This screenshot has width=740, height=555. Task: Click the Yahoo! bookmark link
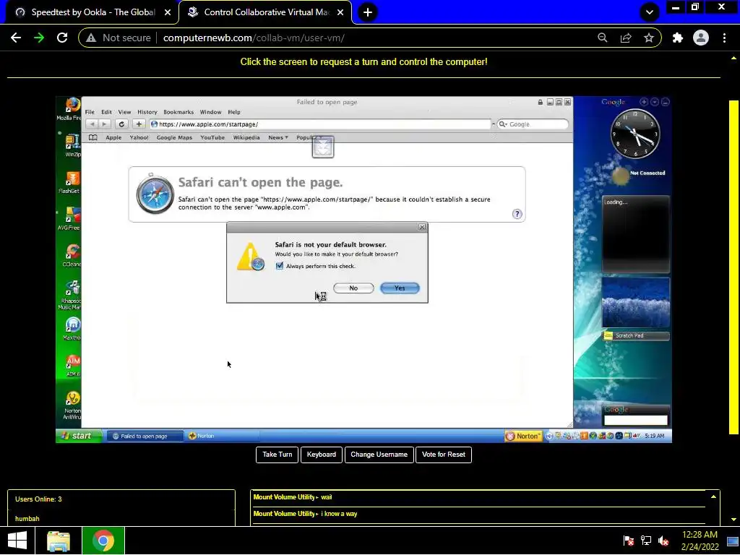click(x=139, y=137)
